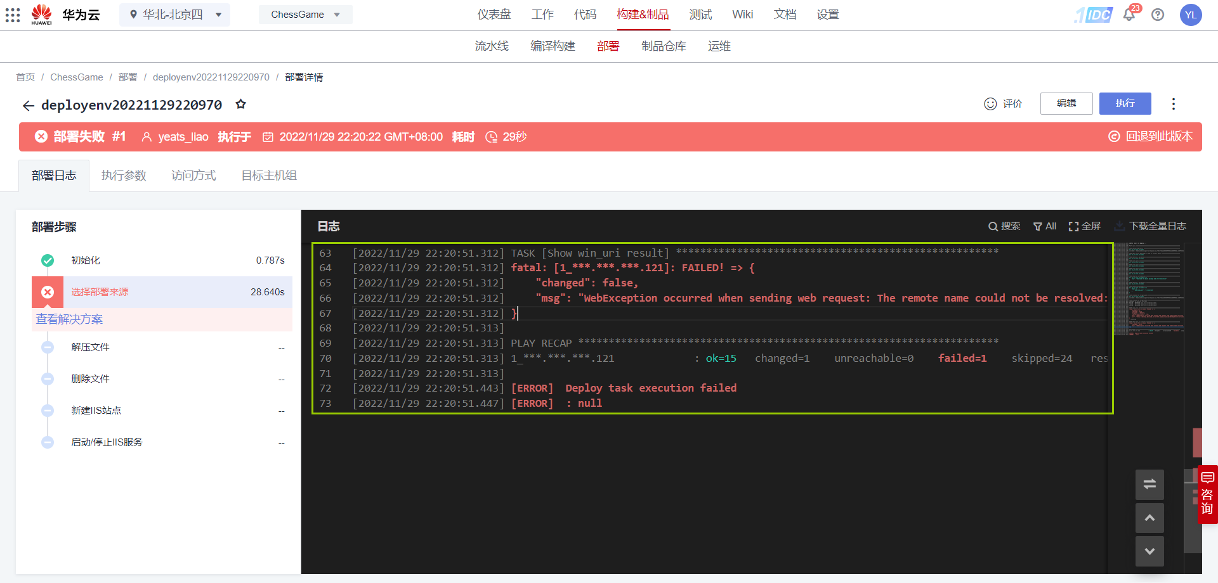The height and width of the screenshot is (583, 1218).
Task: Open the red 咨询 consultation widget
Action: point(1207,494)
